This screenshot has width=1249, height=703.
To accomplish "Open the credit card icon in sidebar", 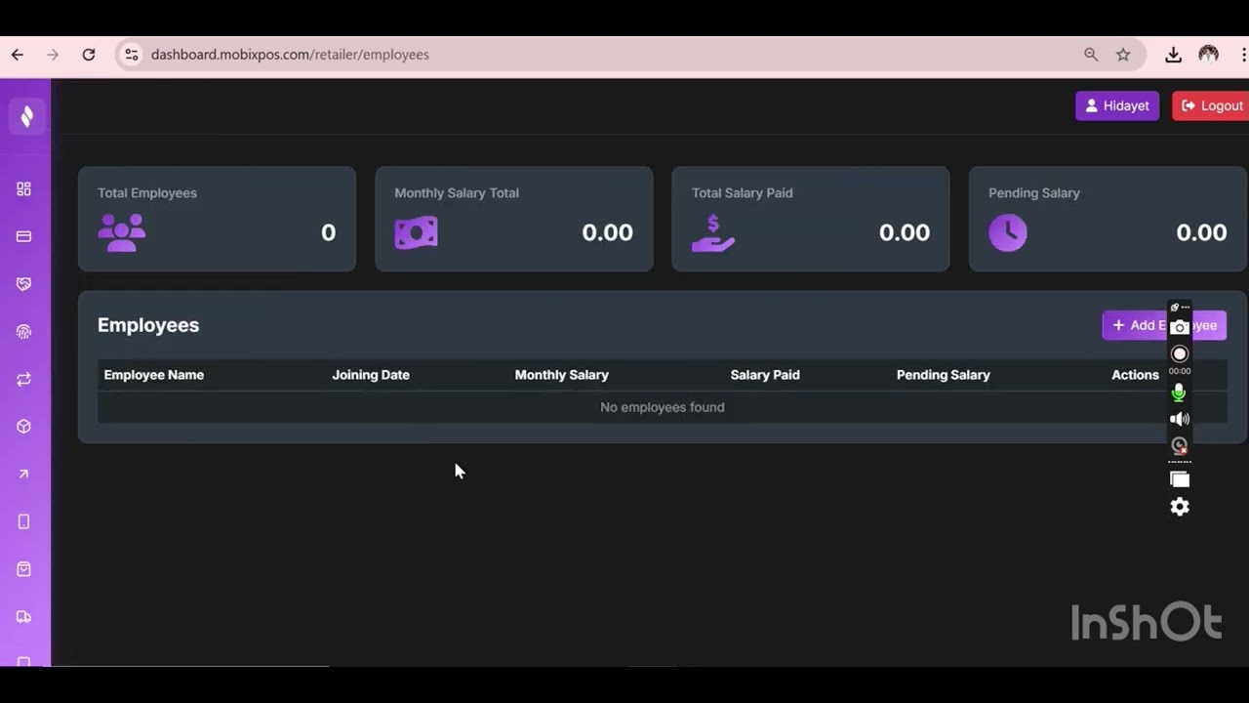I will [24, 236].
